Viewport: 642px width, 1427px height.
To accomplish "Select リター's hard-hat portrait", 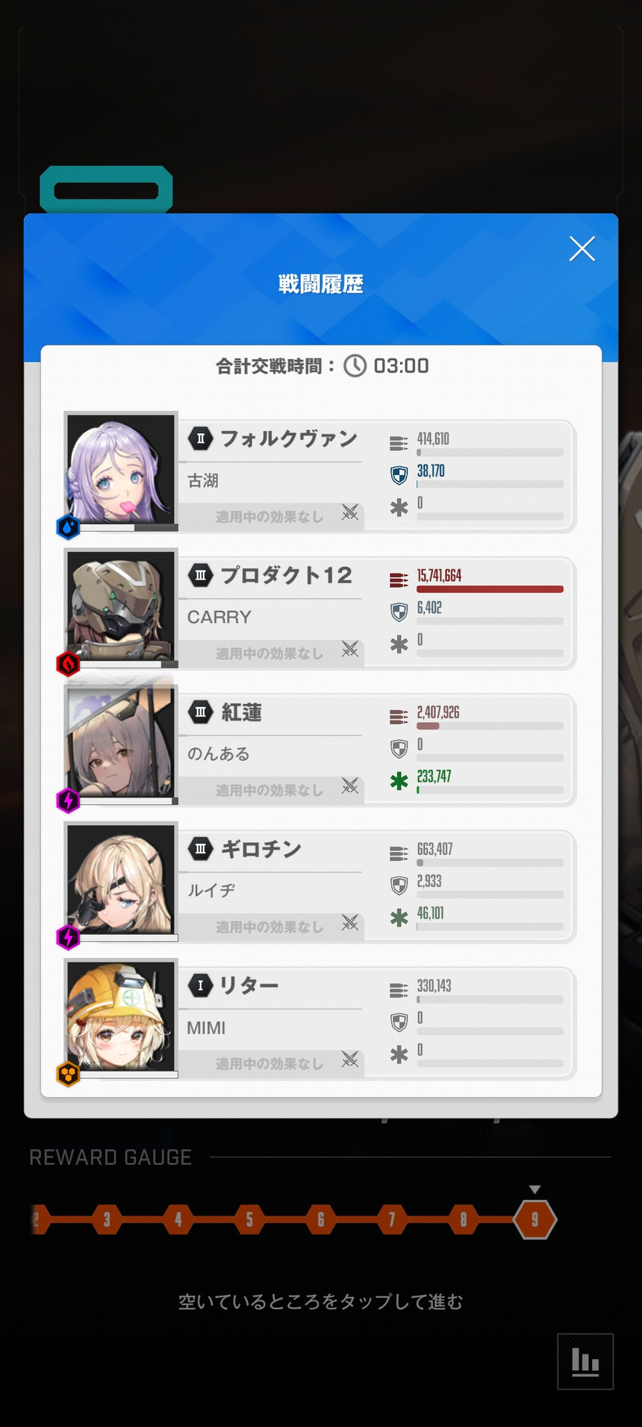I will tap(121, 1017).
